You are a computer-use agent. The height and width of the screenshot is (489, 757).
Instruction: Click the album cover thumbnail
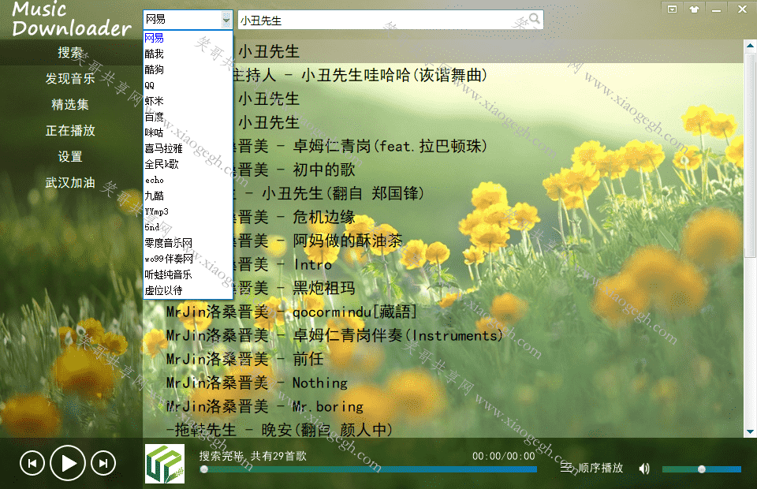165,464
